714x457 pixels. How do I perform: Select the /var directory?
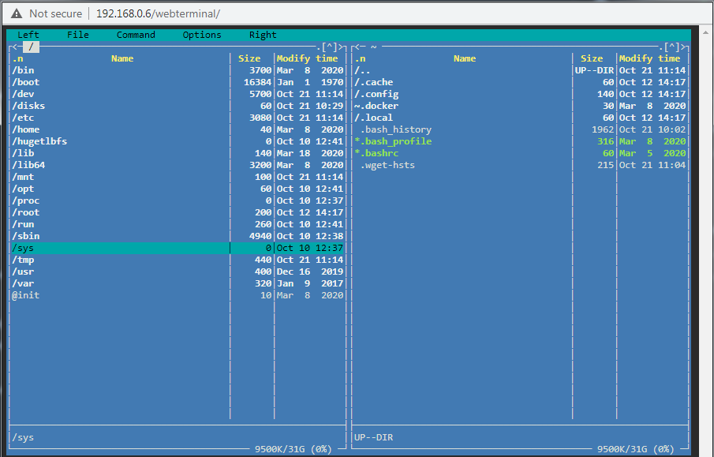coord(178,283)
